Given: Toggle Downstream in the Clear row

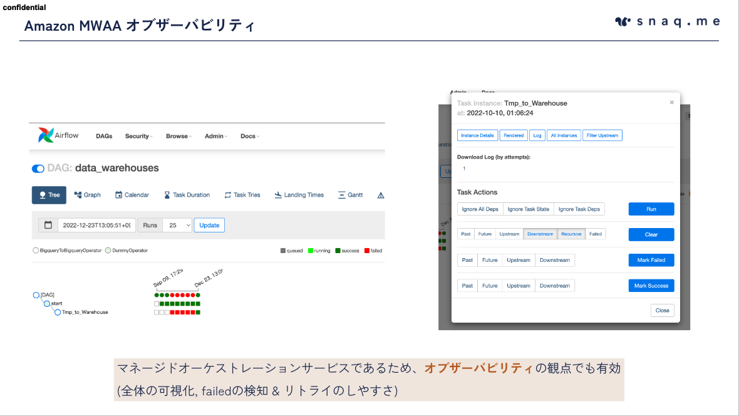Looking at the screenshot, I should [x=540, y=234].
